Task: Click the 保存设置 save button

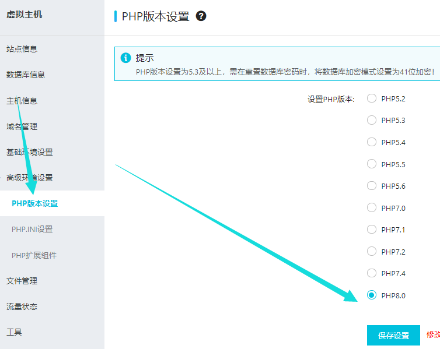Action: point(393,336)
